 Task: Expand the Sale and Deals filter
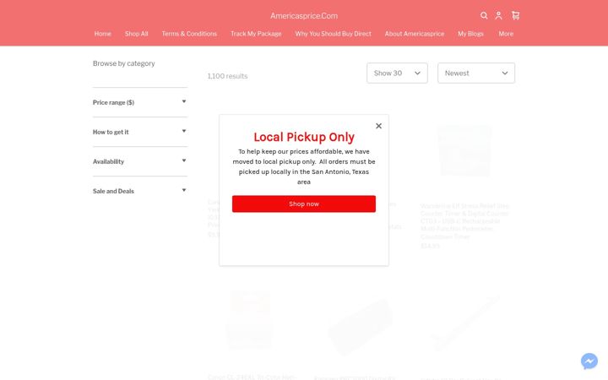coord(140,191)
